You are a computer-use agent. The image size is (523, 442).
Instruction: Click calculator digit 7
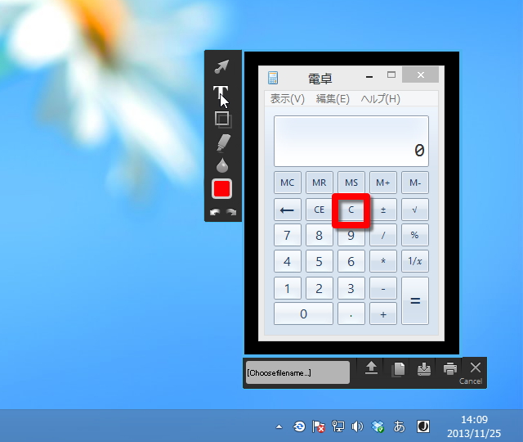[287, 235]
